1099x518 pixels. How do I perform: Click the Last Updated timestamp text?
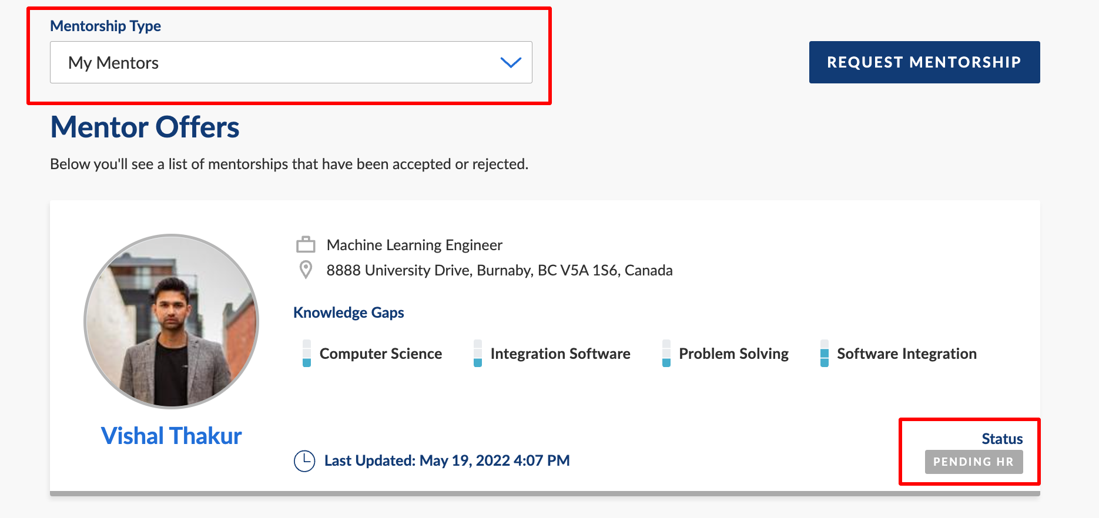[x=447, y=460]
